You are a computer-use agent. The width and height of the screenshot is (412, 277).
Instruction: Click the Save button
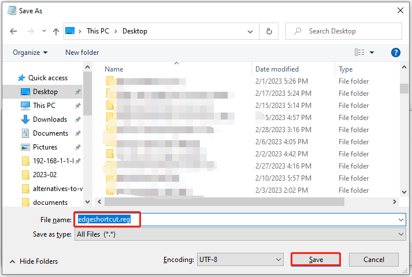click(x=316, y=260)
